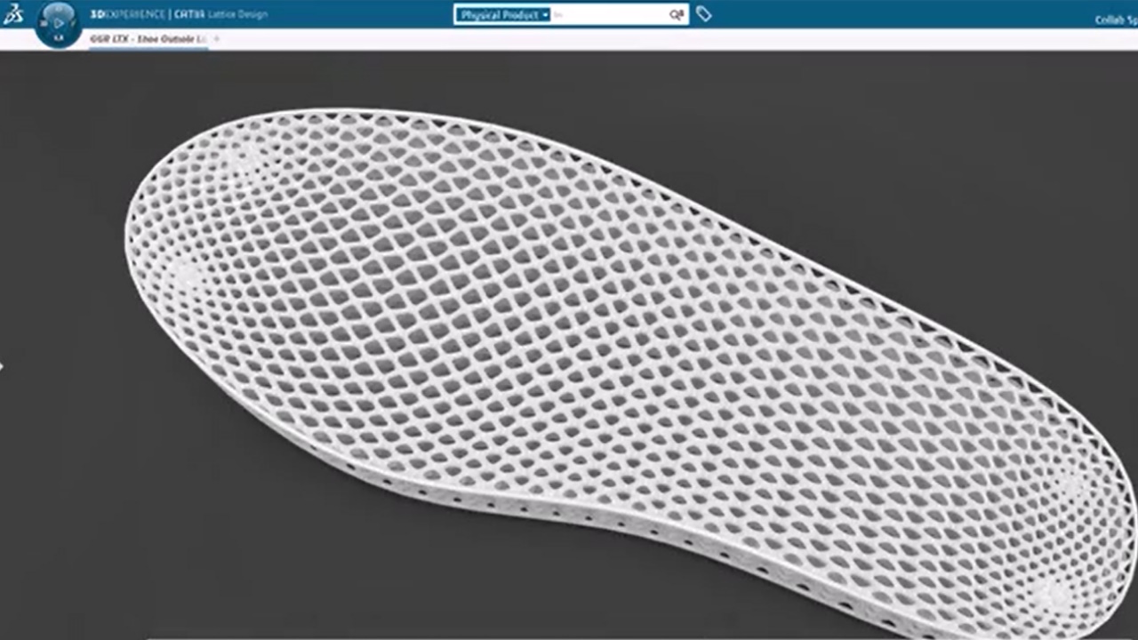1138x640 pixels.
Task: Click the east quadrant of the compass
Action: tap(72, 22)
